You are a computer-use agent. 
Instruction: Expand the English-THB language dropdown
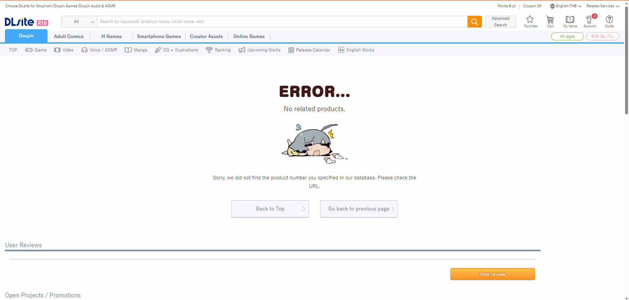565,6
